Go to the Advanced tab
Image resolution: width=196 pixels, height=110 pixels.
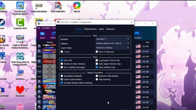(110, 29)
